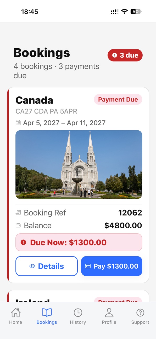Viewport: 156px width, 339px height.
Task: Pay $1300.00 for the Canada trip
Action: 112,266
